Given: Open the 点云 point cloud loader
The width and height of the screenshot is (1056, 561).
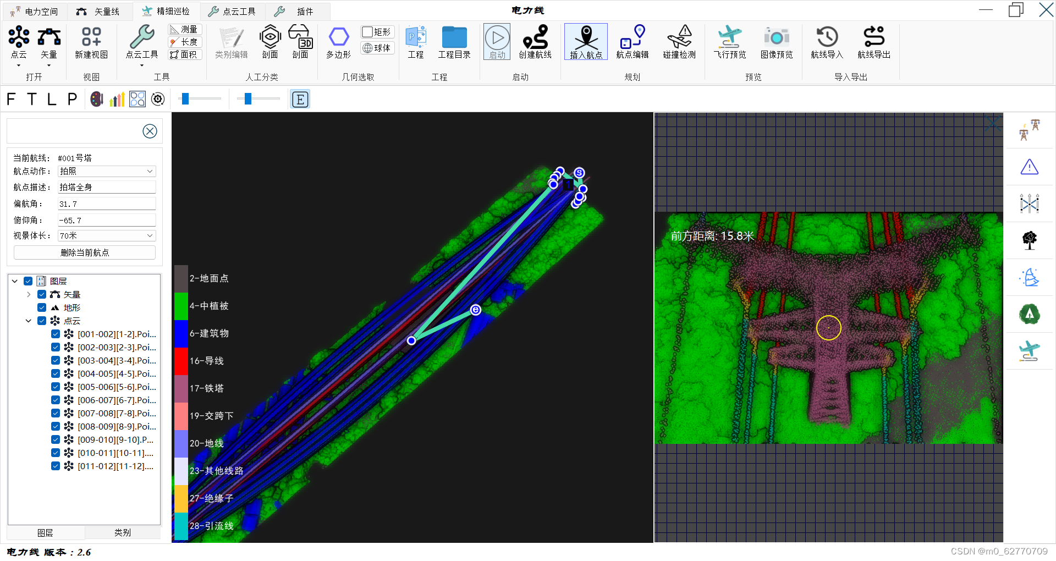Looking at the screenshot, I should pos(19,43).
